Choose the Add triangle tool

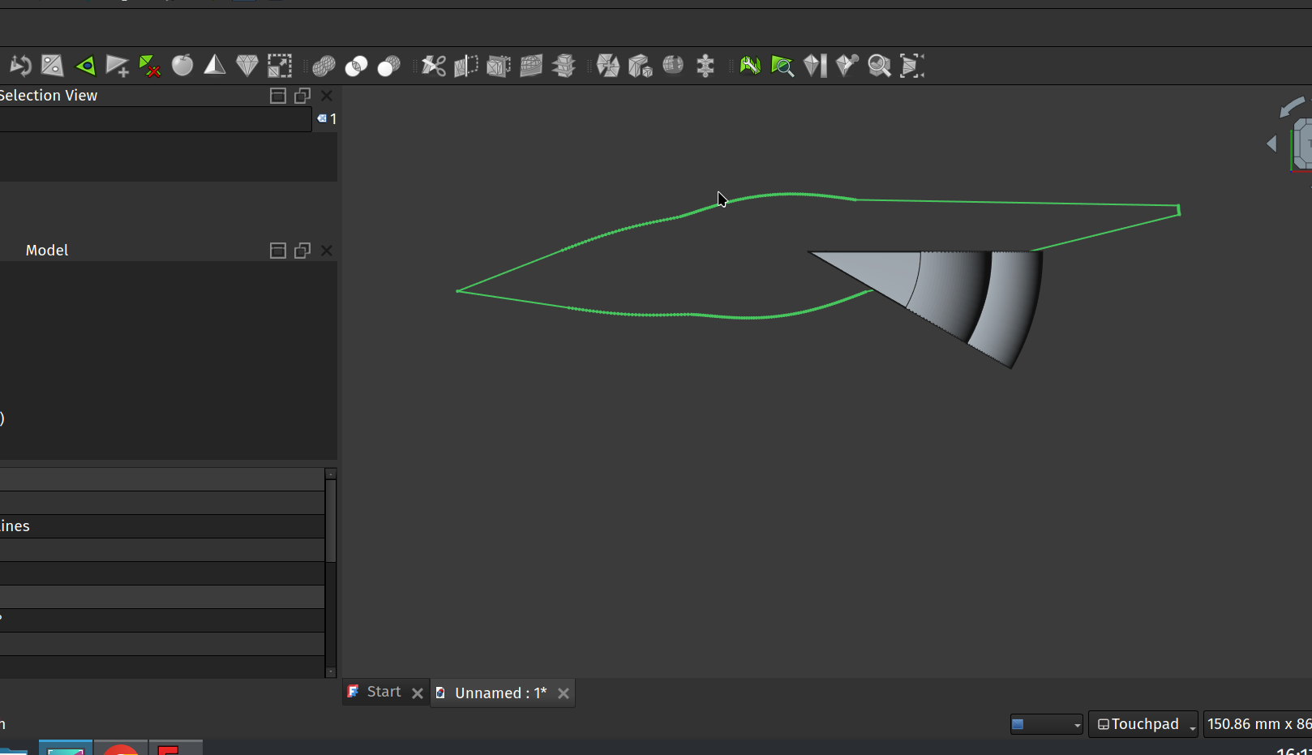click(x=118, y=66)
